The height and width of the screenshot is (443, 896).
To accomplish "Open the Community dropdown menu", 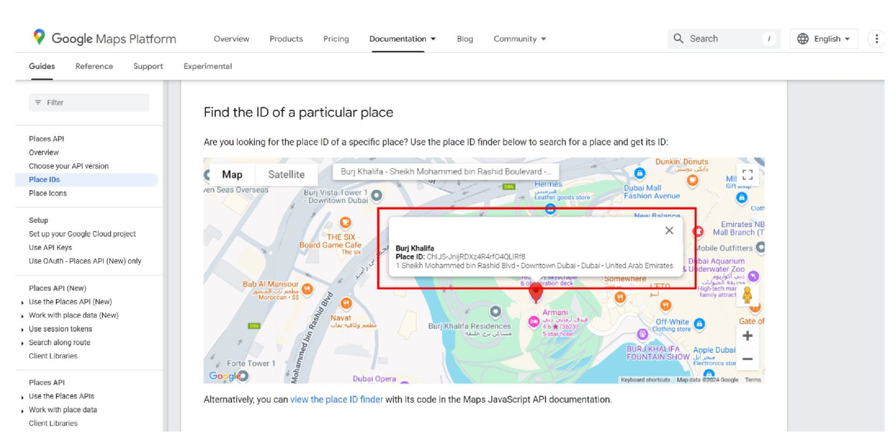I will 519,39.
